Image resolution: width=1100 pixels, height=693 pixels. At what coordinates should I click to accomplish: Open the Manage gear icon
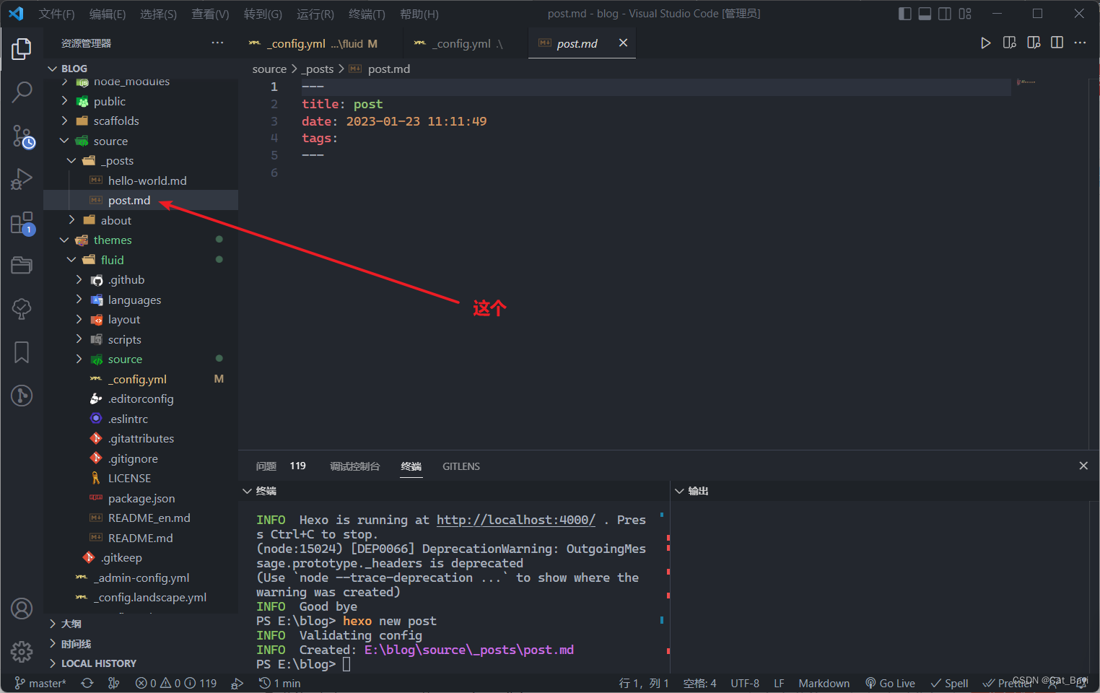click(x=22, y=652)
